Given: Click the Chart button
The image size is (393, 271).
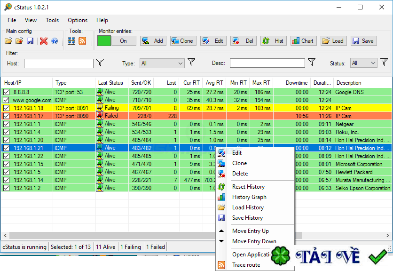Looking at the screenshot, I should click(303, 41).
